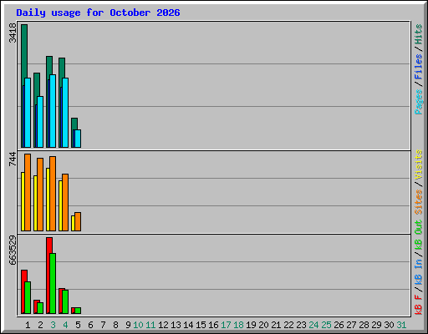Click day label 1 on the x-axis

pyautogui.click(x=28, y=325)
